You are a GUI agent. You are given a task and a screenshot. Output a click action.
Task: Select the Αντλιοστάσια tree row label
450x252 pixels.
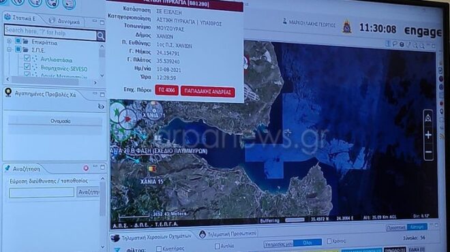[x=56, y=60]
